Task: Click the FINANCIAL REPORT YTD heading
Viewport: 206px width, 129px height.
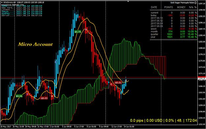Action: click(13, 5)
